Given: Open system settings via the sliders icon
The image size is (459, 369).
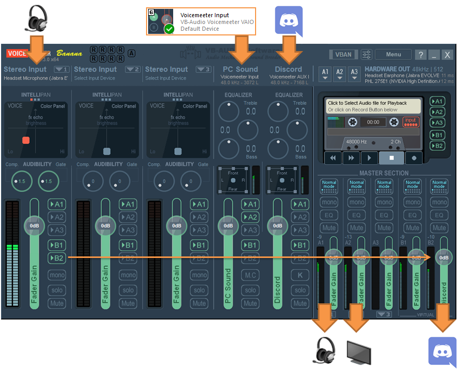Looking at the screenshot, I should (x=367, y=54).
